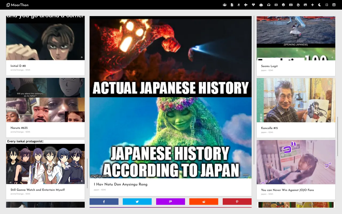Click the compress fullscreen icon

pyautogui.click(x=327, y=5)
